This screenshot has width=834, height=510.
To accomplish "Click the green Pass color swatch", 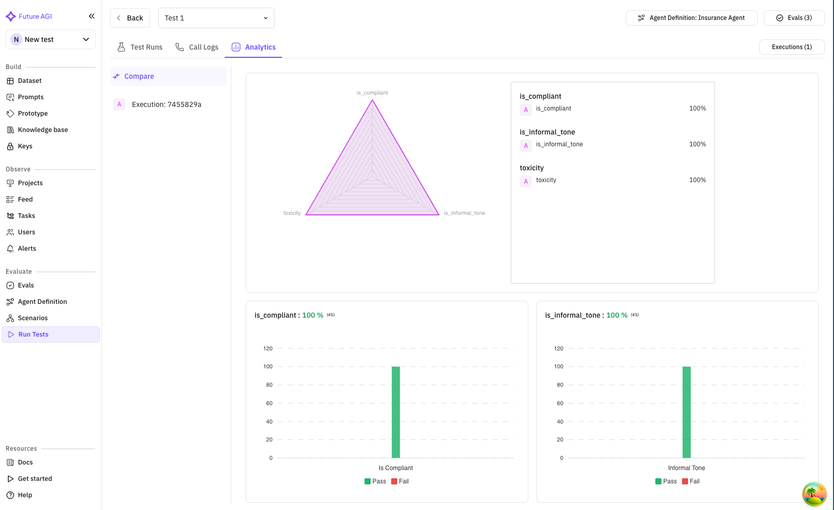I will 367,481.
